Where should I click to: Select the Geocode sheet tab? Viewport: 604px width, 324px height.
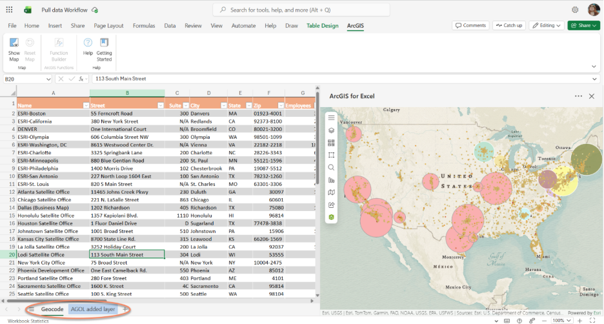tap(52, 309)
